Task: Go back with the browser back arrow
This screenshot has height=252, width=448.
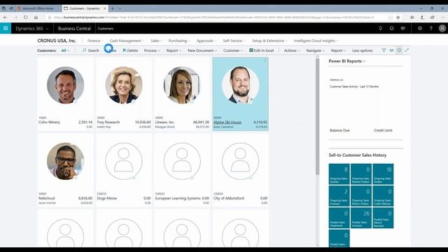Action: (x=5, y=17)
